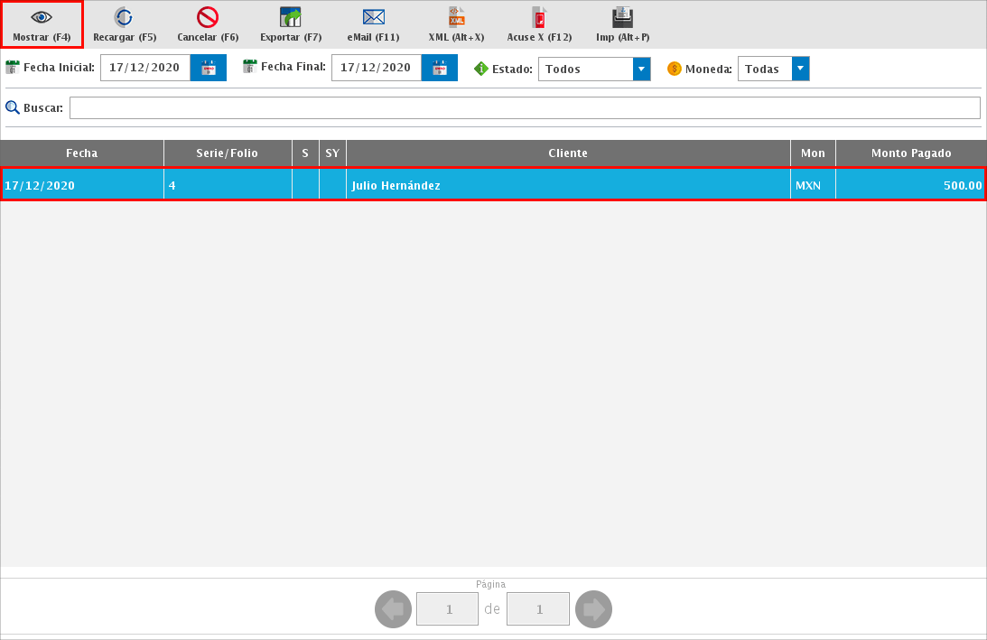
Task: Focus the Buscar search field
Action: click(x=524, y=108)
